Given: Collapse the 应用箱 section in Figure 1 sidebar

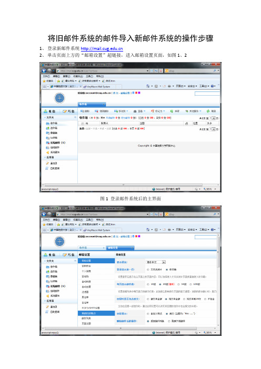Looking at the screenshot, I should tap(45, 157).
